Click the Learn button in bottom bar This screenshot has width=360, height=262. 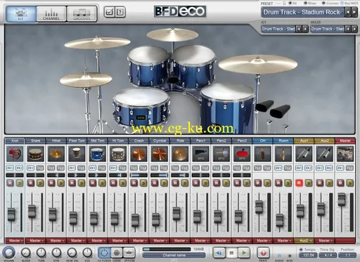[117, 253]
